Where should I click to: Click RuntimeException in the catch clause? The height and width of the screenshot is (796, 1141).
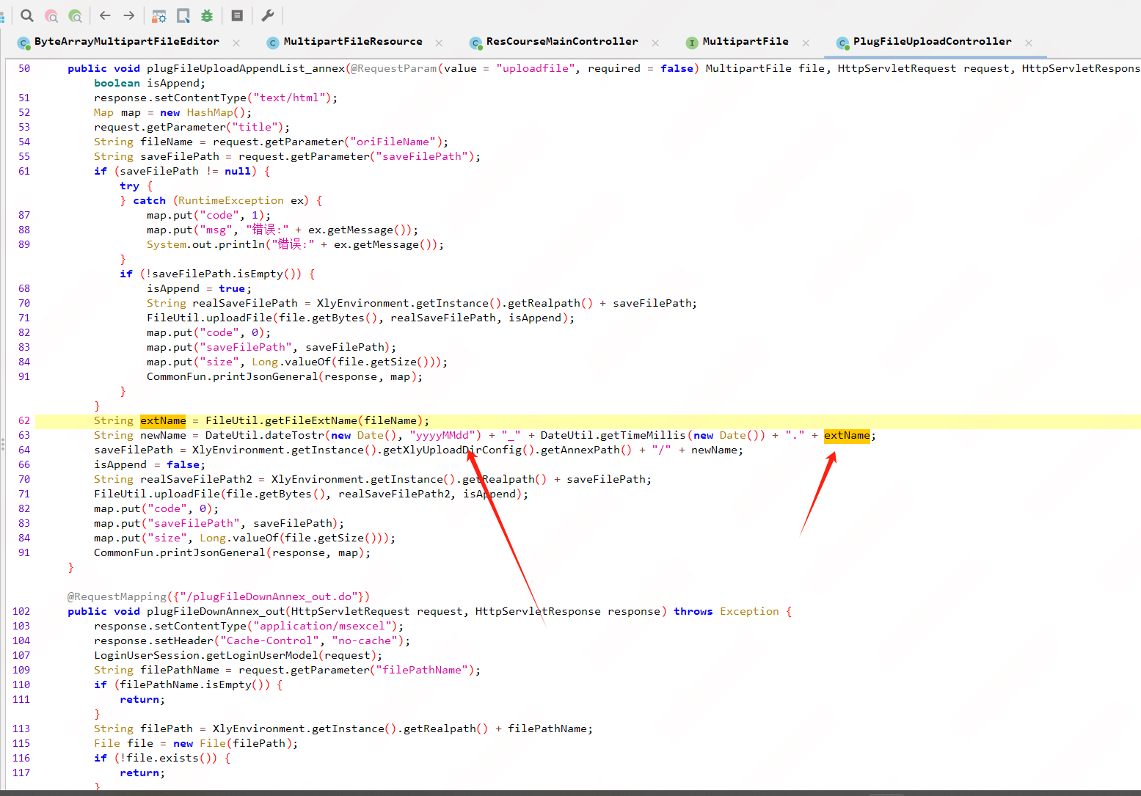tap(230, 200)
